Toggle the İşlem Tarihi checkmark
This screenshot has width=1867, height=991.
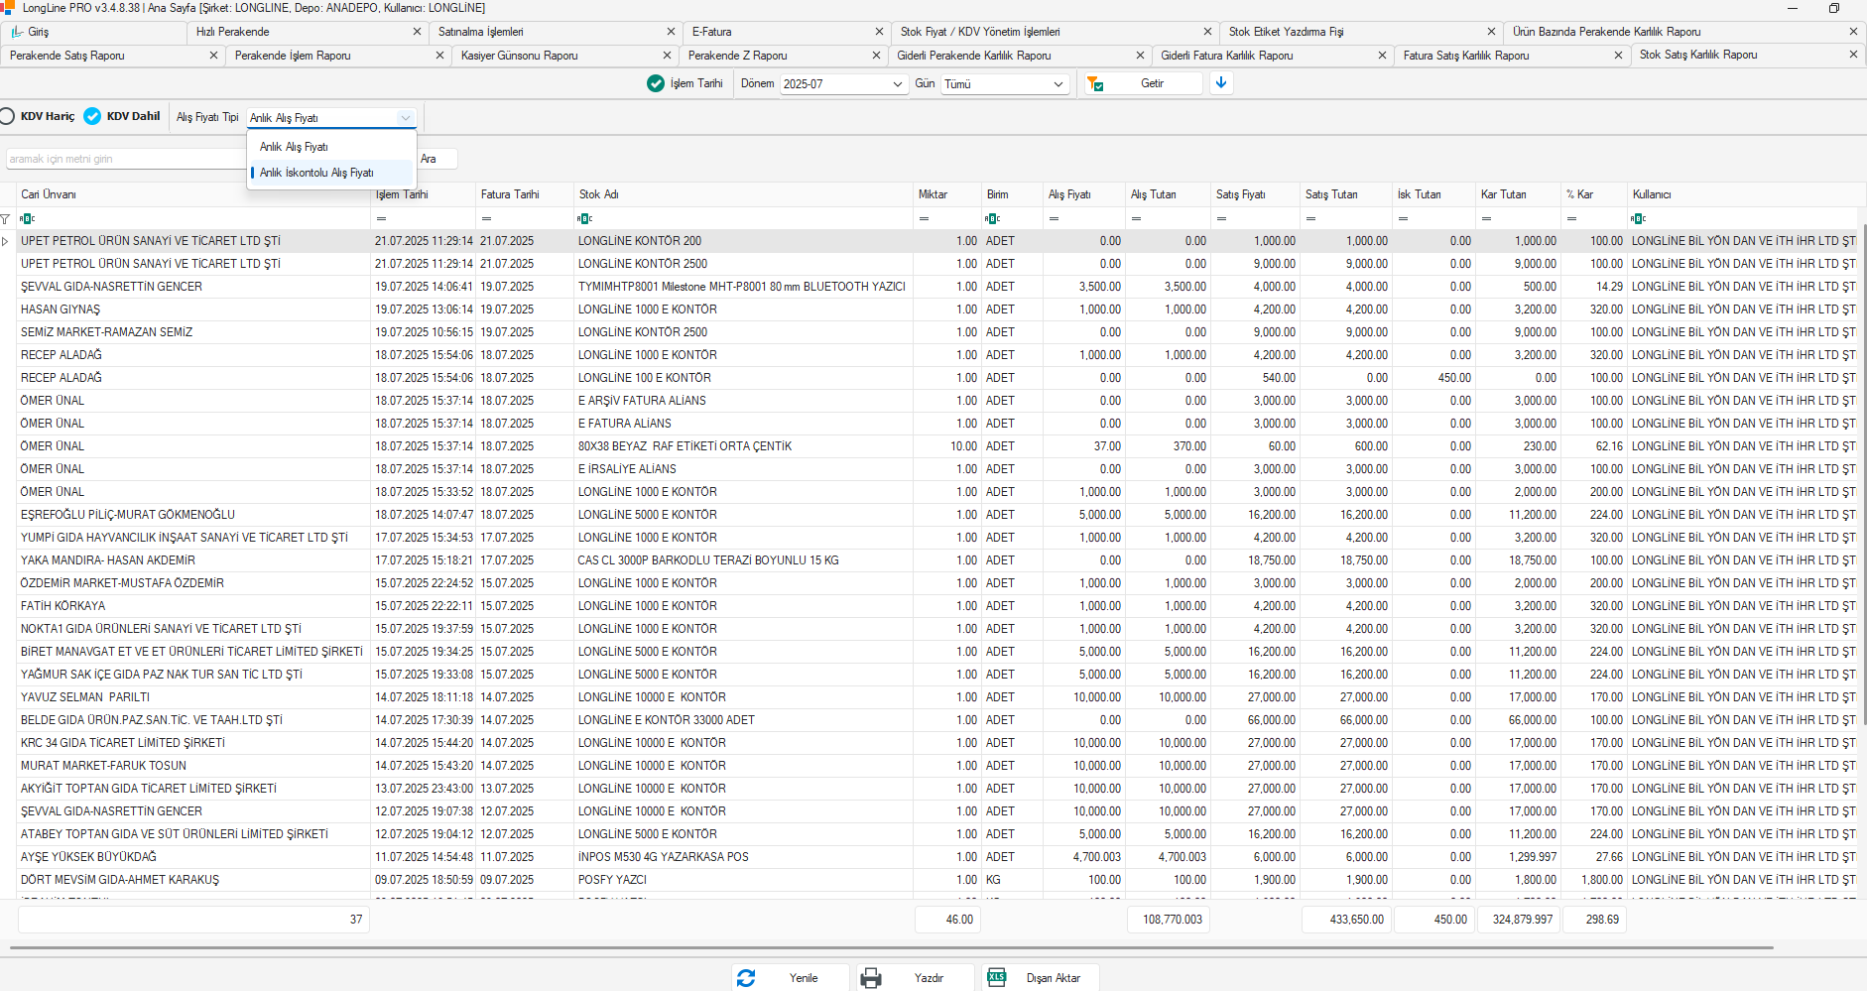(656, 83)
